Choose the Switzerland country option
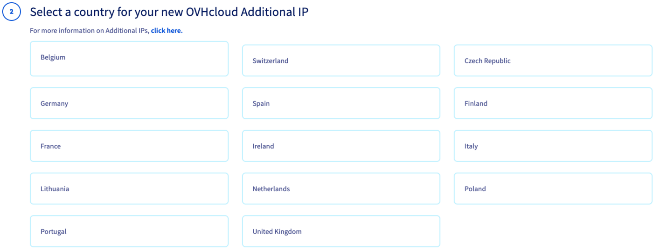This screenshot has height=249, width=653. click(x=341, y=61)
